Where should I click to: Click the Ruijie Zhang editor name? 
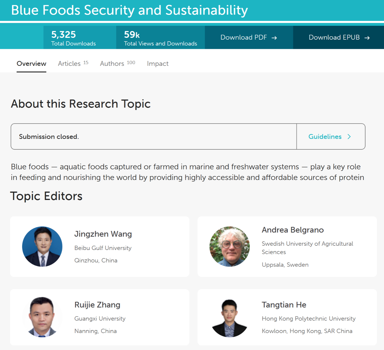[x=97, y=305]
